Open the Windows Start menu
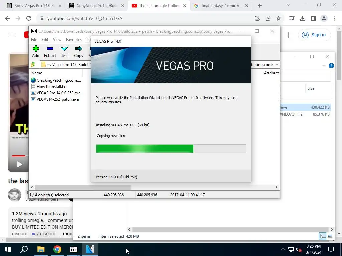Image resolution: width=342 pixels, height=256 pixels. (x=8, y=249)
